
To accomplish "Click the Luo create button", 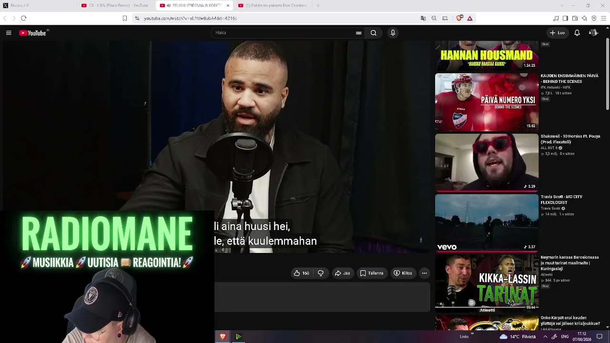I will coord(557,33).
